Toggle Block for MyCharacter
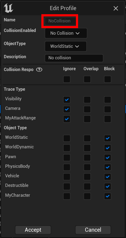Viewport: 126px width, 238px height. (107, 196)
